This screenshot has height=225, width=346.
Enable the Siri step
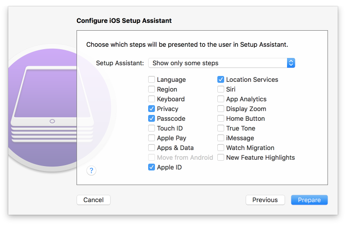pos(221,89)
